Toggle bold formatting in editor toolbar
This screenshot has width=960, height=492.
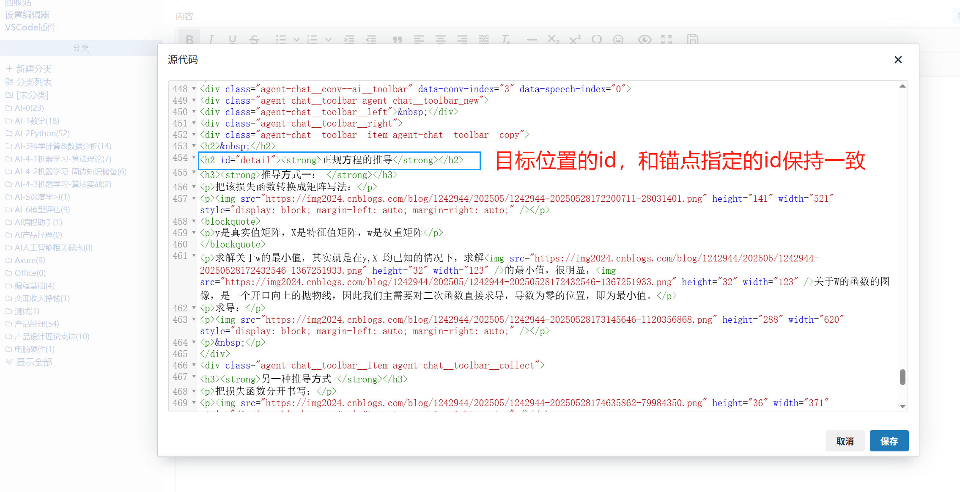point(189,39)
